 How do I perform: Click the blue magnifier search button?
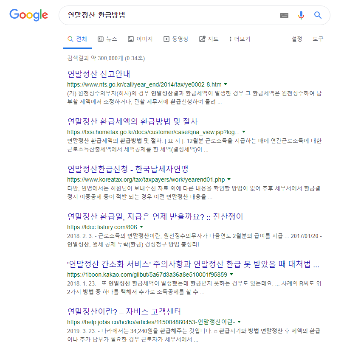click(318, 15)
